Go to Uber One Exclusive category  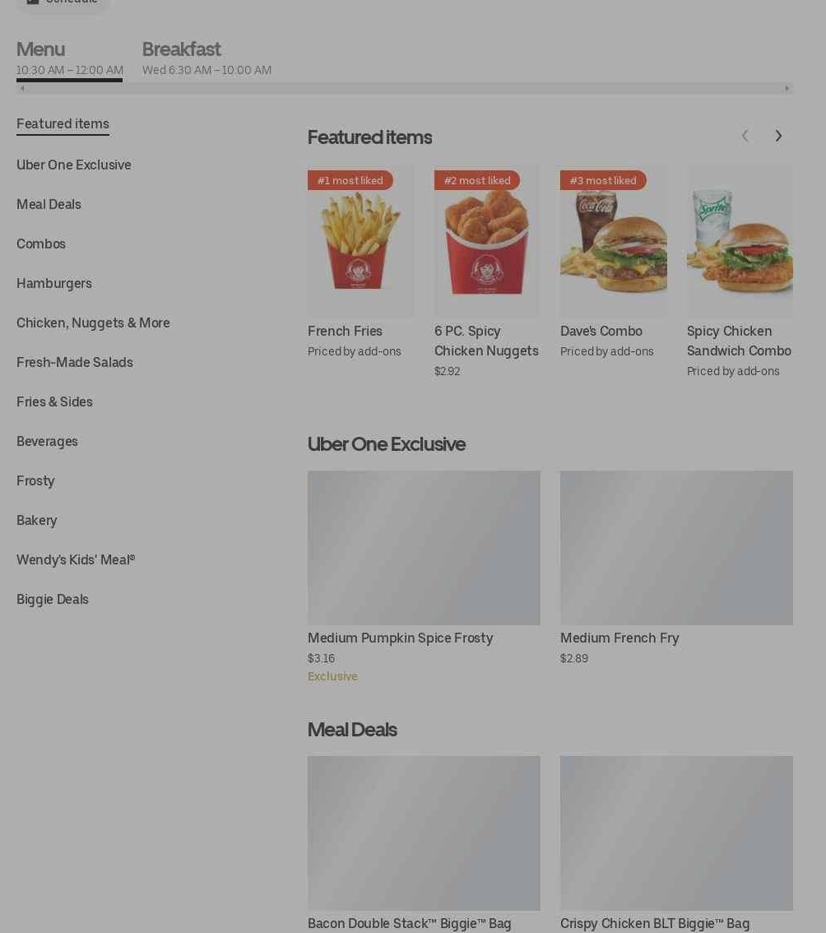(74, 165)
